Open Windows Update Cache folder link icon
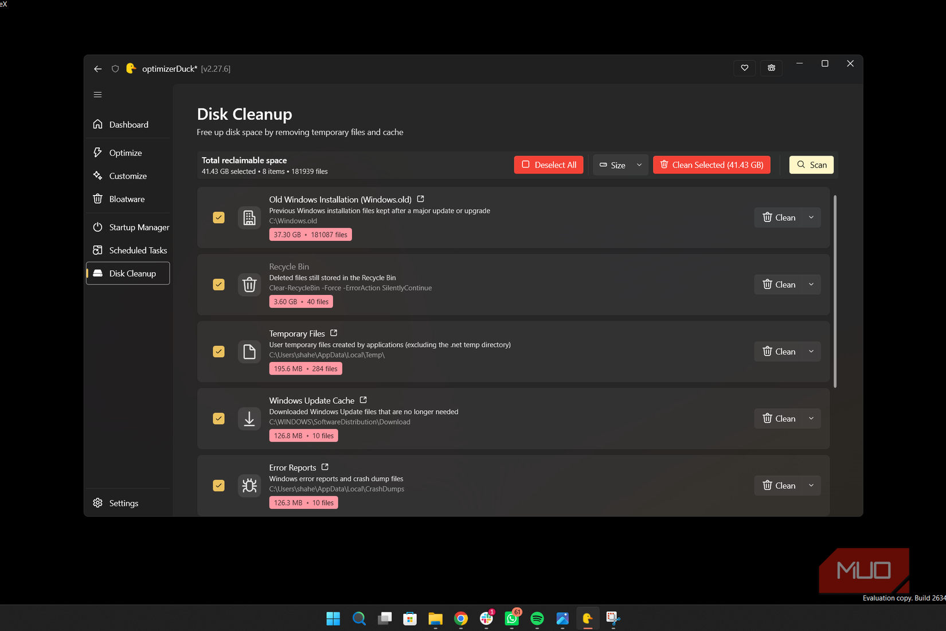 [x=363, y=400]
